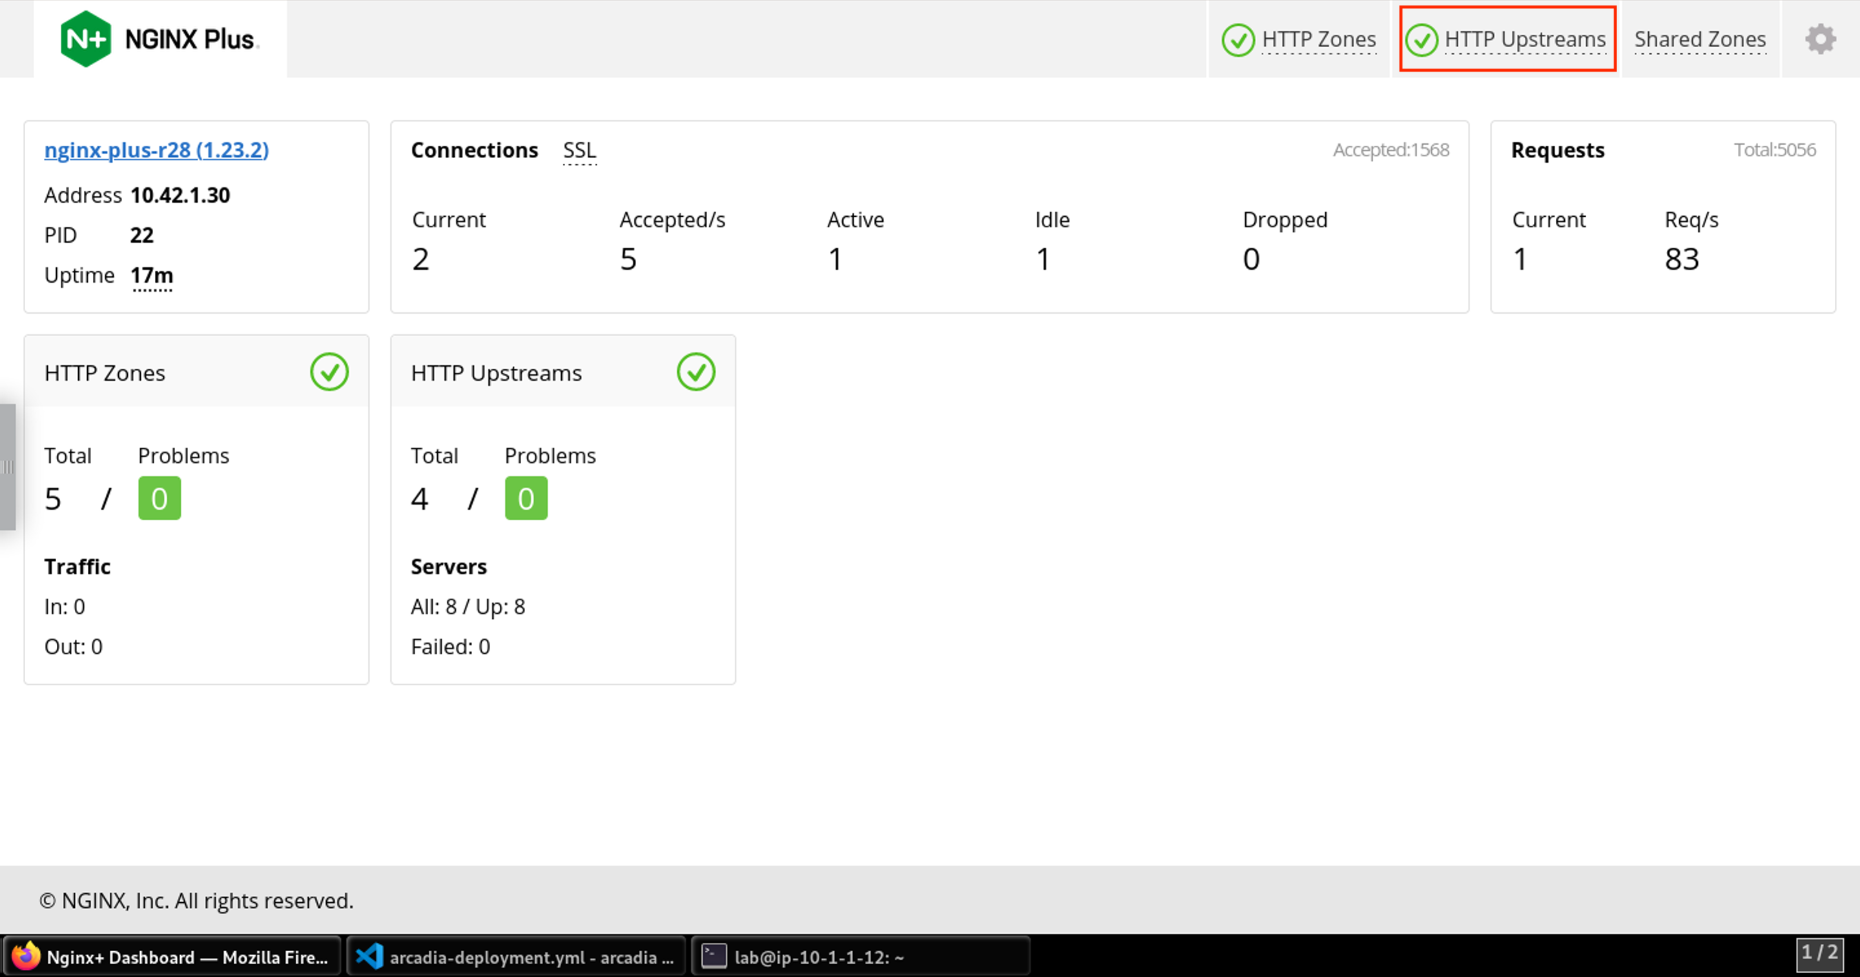Click the "Out: 0" traffic text
The height and width of the screenshot is (977, 1860).
click(73, 647)
